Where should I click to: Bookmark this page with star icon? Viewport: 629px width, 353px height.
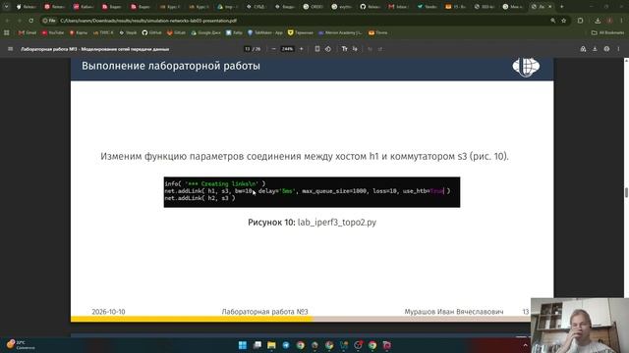tap(563, 21)
